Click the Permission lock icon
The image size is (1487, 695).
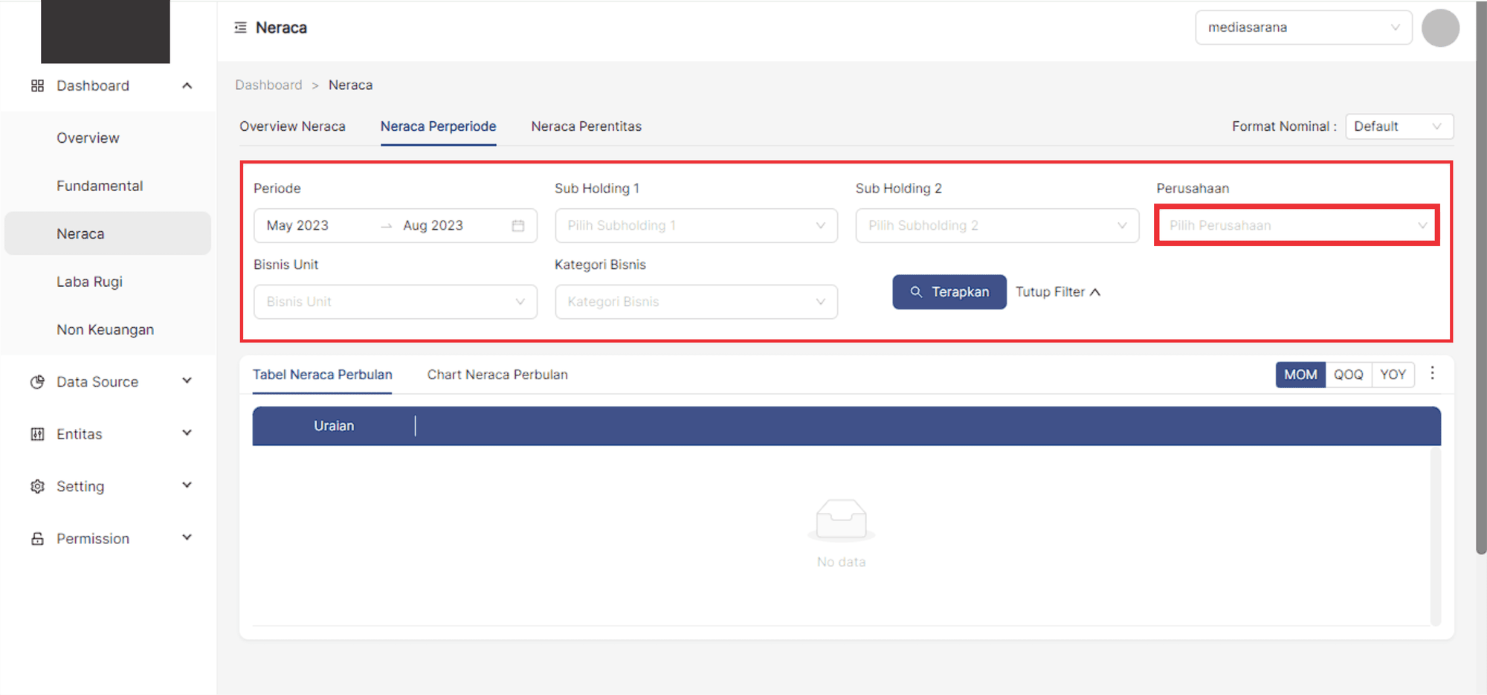point(37,539)
